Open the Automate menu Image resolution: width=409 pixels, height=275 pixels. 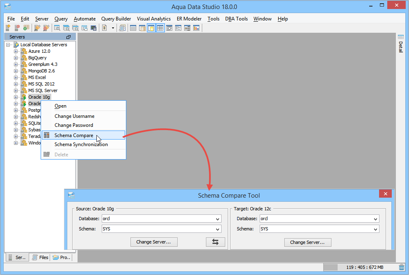click(x=85, y=19)
